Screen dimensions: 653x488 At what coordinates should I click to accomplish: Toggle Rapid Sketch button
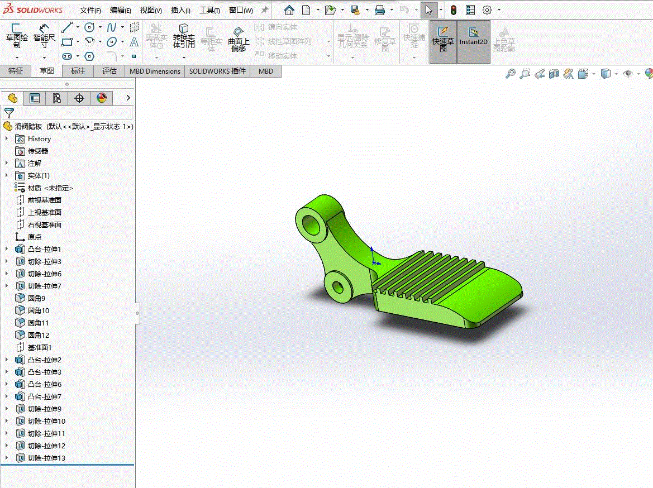click(x=443, y=42)
